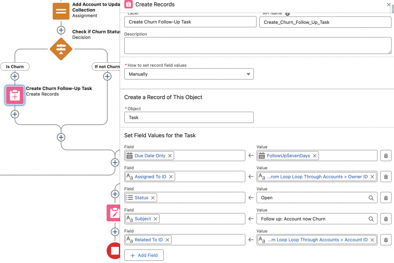This screenshot has width=394, height=263.
Task: Click the Add Field button
Action: click(144, 255)
